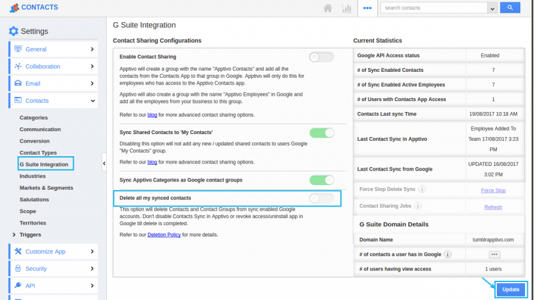Screen dimensions: 540x300
Task: Open the three-dot more menu
Action: point(367,8)
